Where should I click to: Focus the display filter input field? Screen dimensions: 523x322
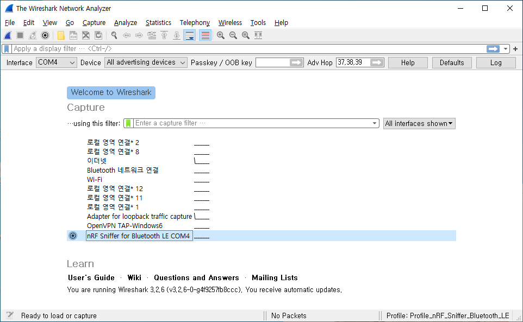(x=248, y=49)
